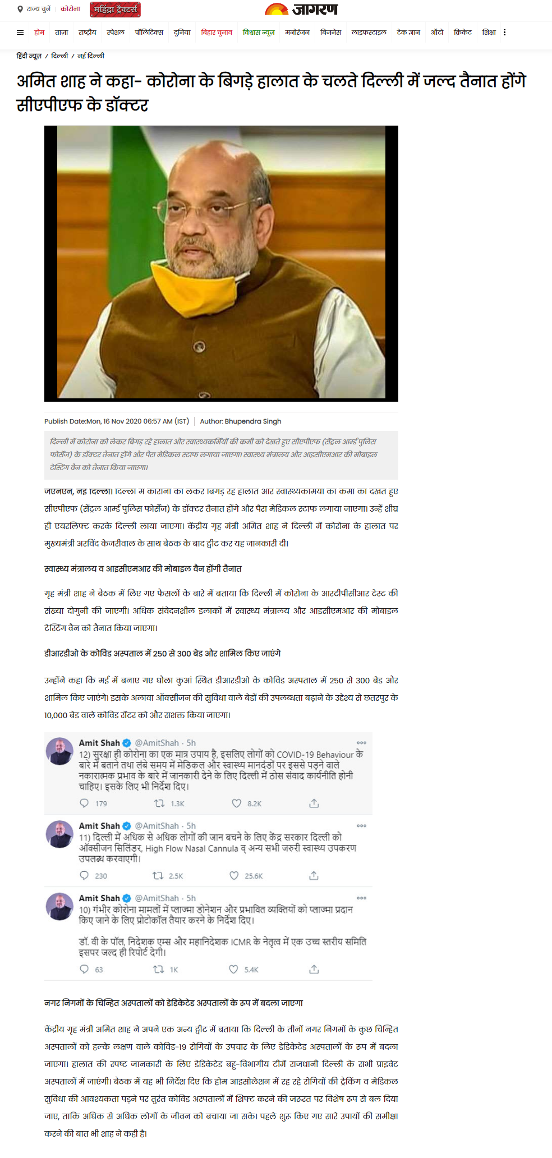Click the share icon on tweet 12
Viewport: 552px width, 1158px height.
tap(314, 803)
